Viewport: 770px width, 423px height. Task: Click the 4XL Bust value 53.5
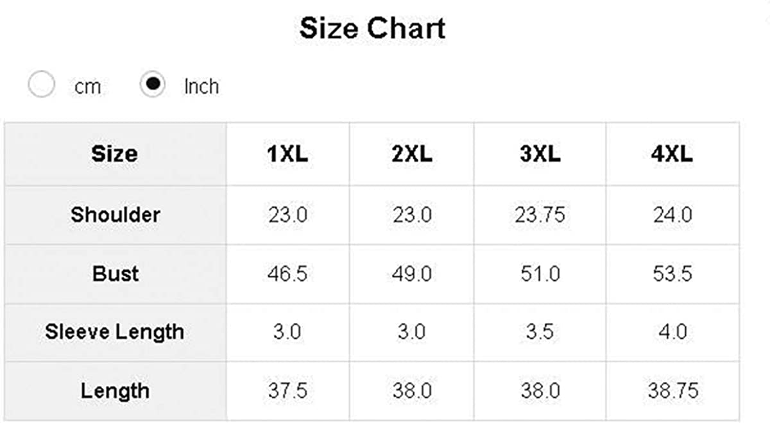click(672, 274)
